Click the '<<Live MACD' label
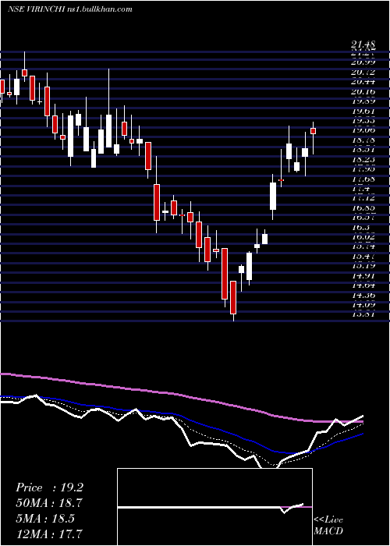Screen dimensions: 390x546 click(x=328, y=525)
